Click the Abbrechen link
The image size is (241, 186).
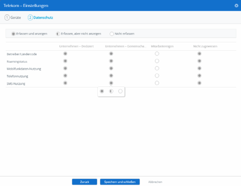[155, 182]
